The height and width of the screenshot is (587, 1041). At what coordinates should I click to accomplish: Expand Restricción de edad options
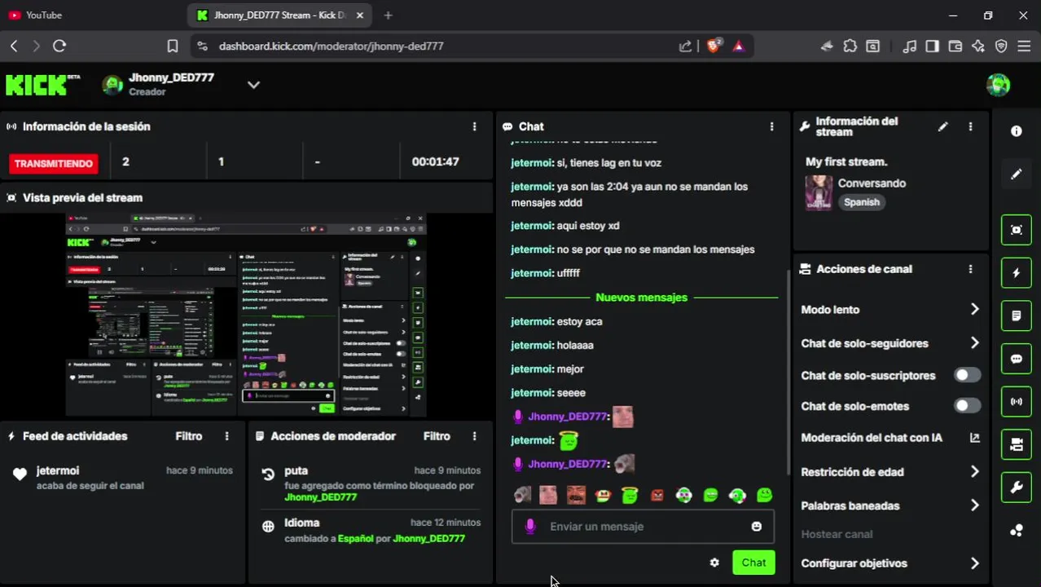974,472
